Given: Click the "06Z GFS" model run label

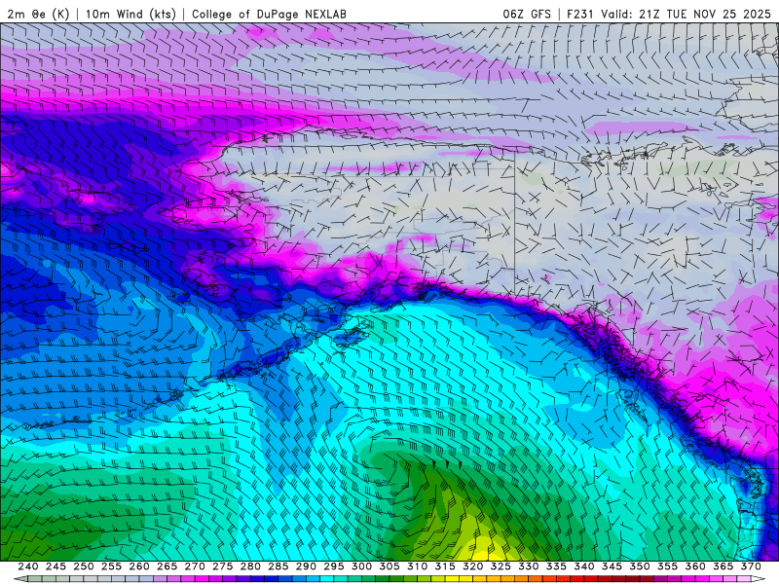Looking at the screenshot, I should [527, 14].
